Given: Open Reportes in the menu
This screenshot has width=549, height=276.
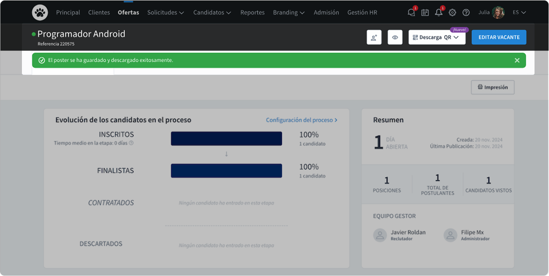Looking at the screenshot, I should [x=253, y=12].
